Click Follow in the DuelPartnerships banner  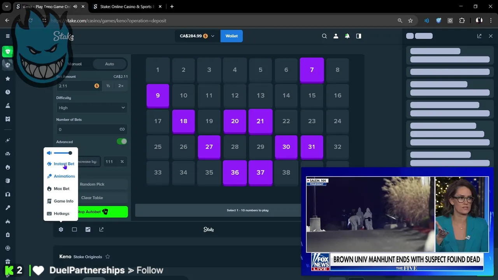coord(150,270)
